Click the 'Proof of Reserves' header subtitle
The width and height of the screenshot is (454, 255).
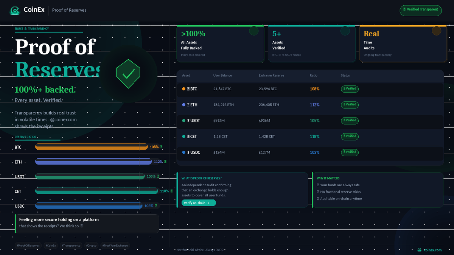[69, 10]
